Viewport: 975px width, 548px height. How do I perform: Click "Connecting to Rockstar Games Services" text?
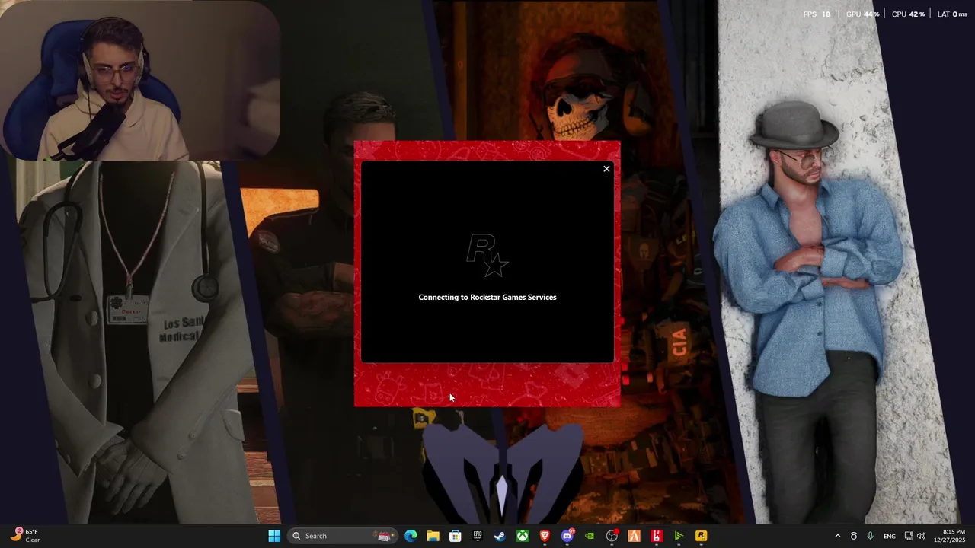(x=487, y=297)
